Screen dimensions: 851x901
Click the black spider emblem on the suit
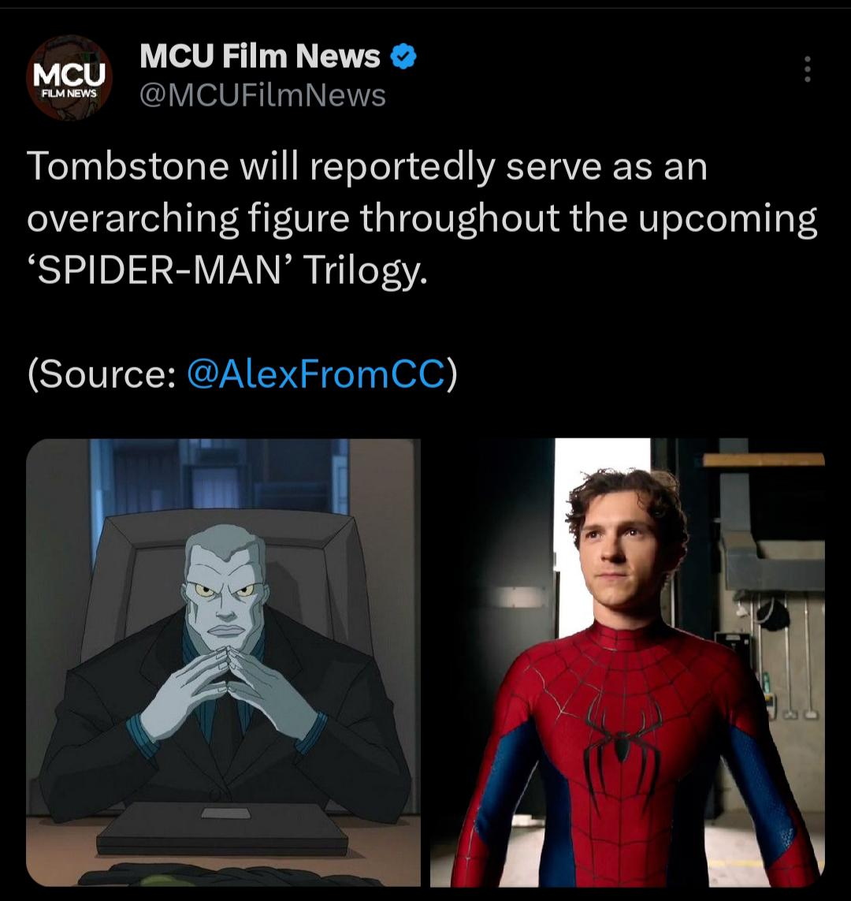coord(622,746)
